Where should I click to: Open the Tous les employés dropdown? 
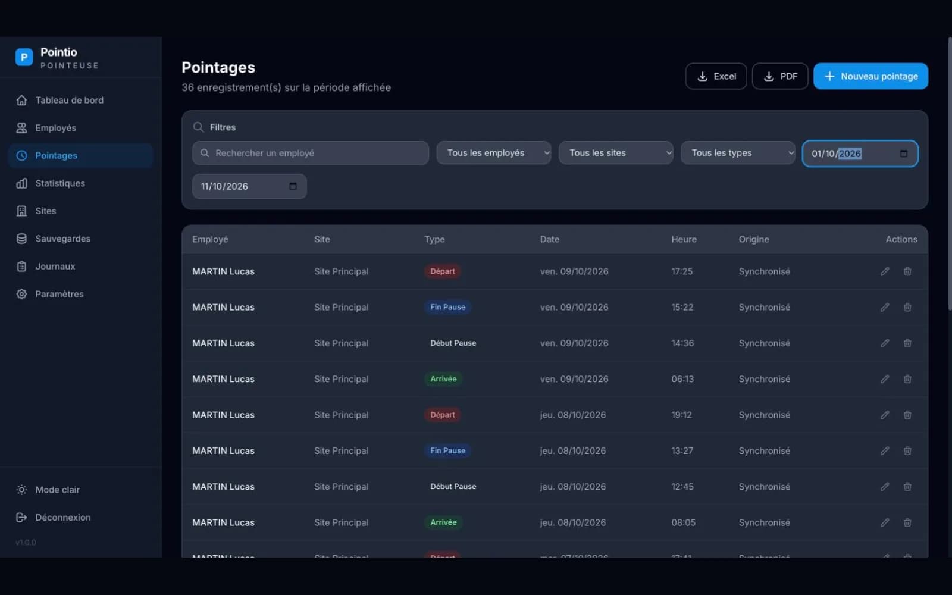[494, 153]
